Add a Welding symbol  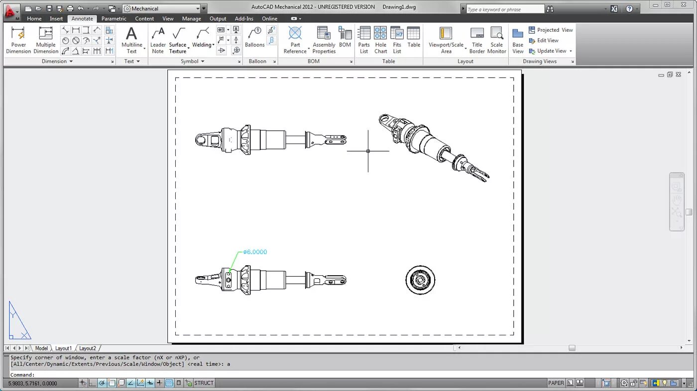(x=202, y=38)
